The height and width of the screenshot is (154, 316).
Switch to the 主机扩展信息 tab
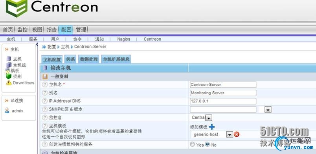pyautogui.click(x=116, y=59)
